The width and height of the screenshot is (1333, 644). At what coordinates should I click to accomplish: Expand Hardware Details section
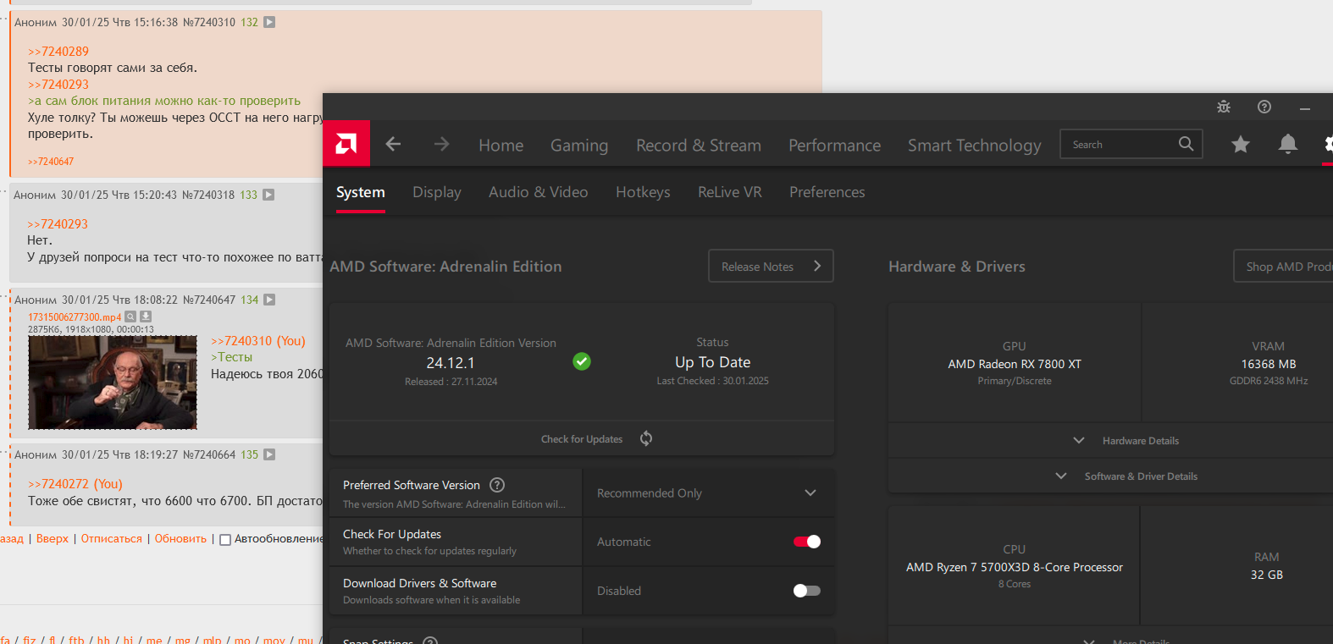tap(1128, 441)
